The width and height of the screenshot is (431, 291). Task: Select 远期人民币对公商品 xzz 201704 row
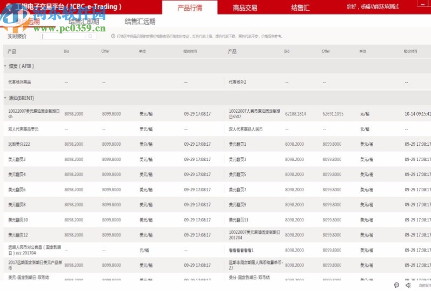click(114, 250)
